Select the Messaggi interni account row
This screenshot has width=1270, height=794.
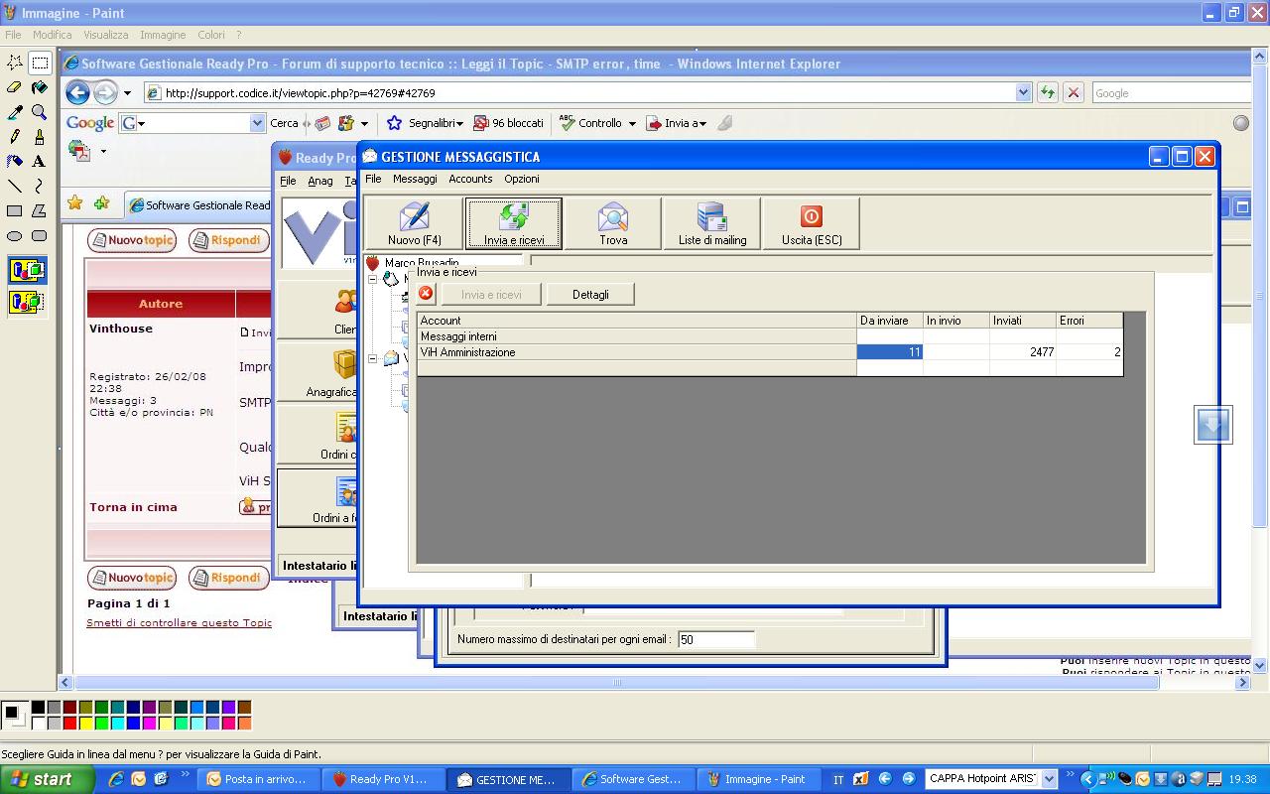point(770,336)
